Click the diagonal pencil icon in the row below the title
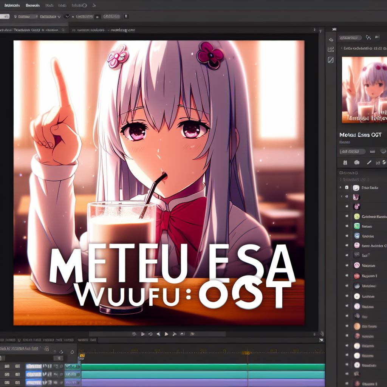 [x=369, y=163]
